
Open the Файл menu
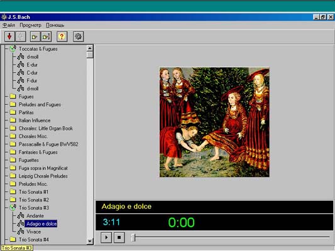point(9,25)
